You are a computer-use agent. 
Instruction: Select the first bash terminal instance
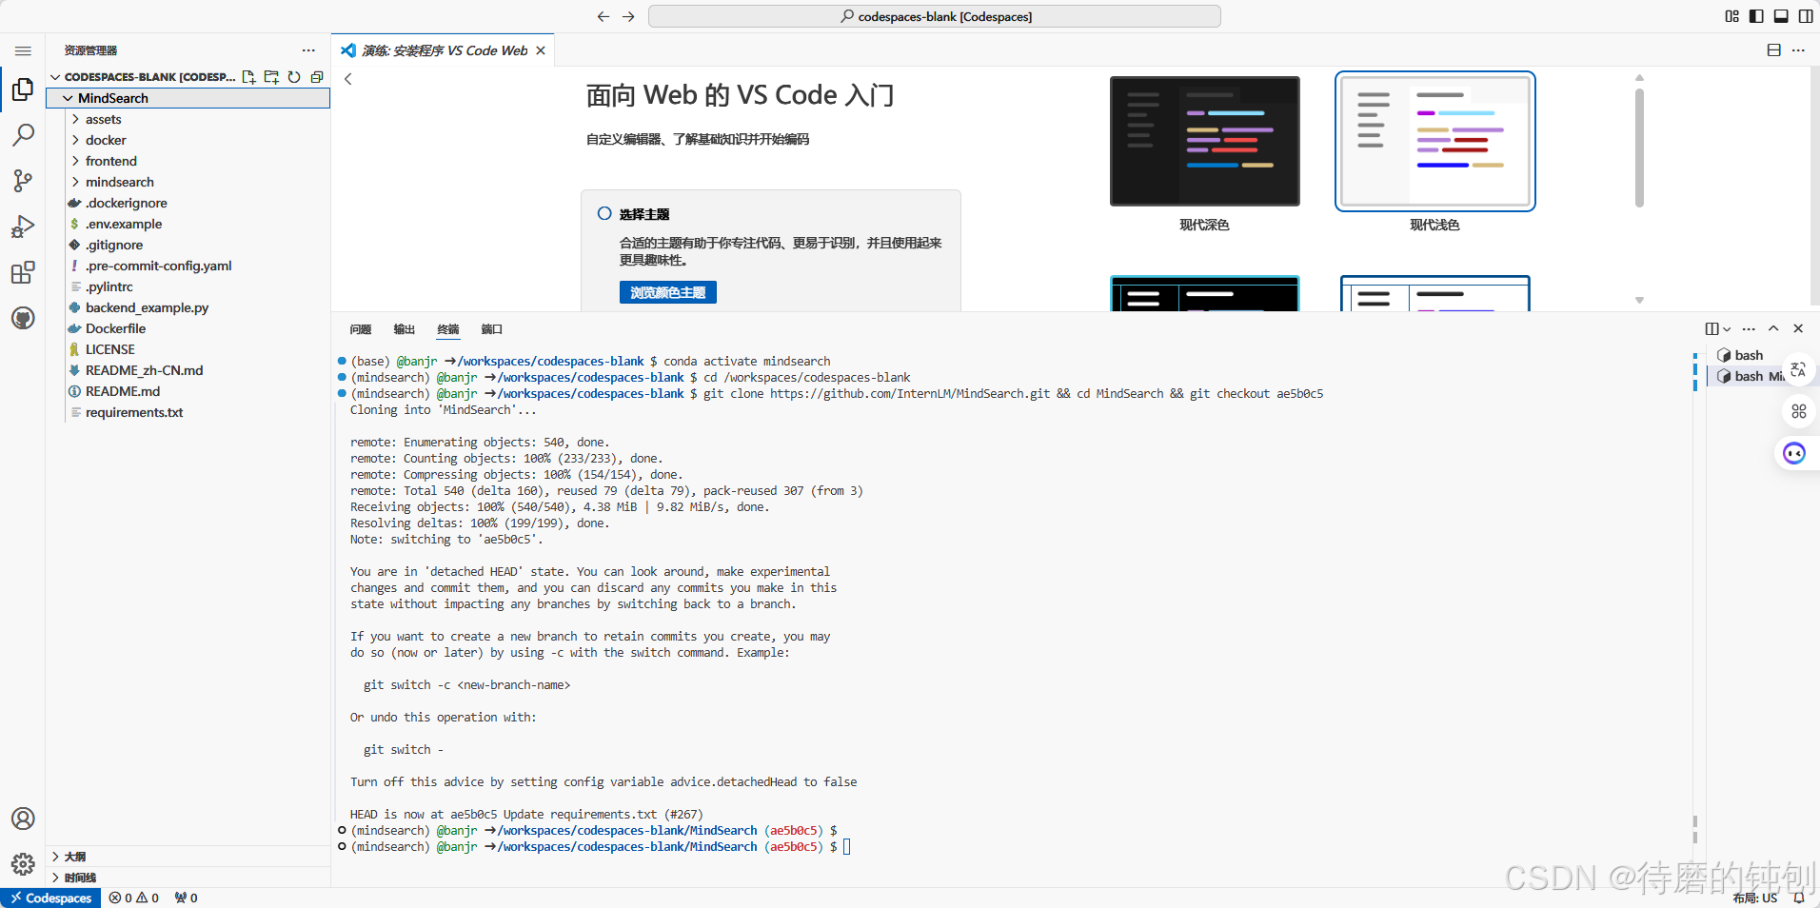[x=1747, y=355]
